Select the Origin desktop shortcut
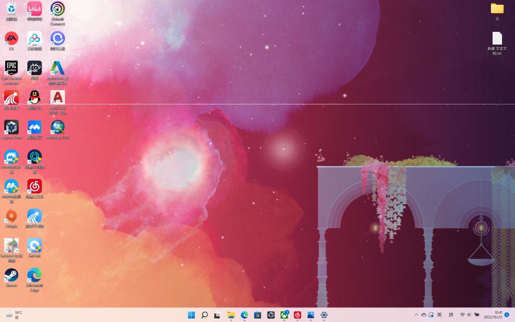Screen dimensions: 515x322 tap(11, 218)
